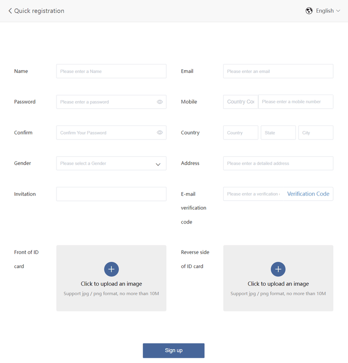Open the Country Code selector
This screenshot has height=363, width=348.
[241, 102]
